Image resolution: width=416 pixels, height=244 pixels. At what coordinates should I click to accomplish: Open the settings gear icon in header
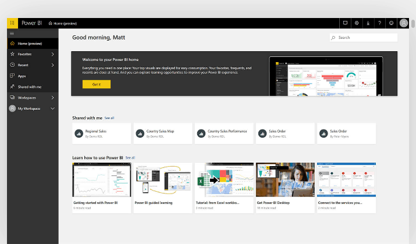(x=357, y=23)
